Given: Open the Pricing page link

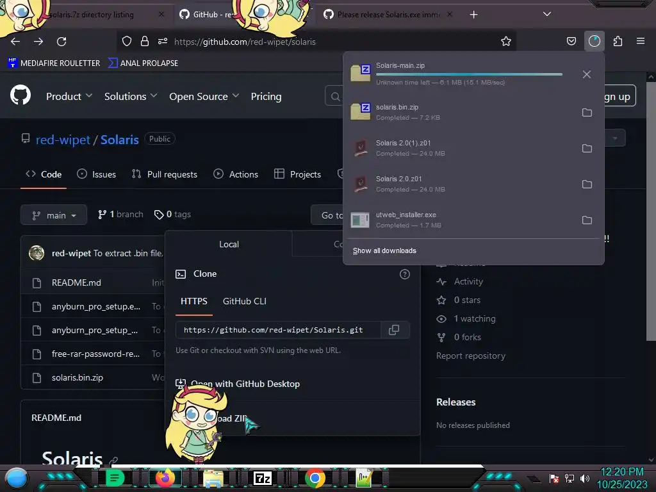Looking at the screenshot, I should (x=266, y=96).
